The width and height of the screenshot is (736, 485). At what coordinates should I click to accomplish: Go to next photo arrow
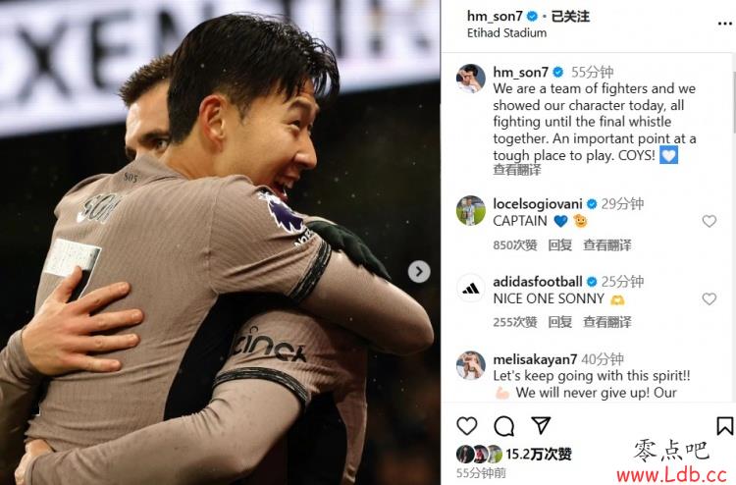pos(419,271)
